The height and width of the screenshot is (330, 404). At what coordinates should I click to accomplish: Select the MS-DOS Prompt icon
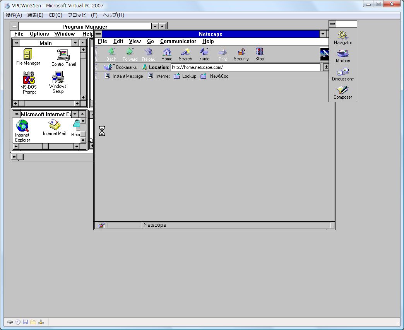point(29,82)
